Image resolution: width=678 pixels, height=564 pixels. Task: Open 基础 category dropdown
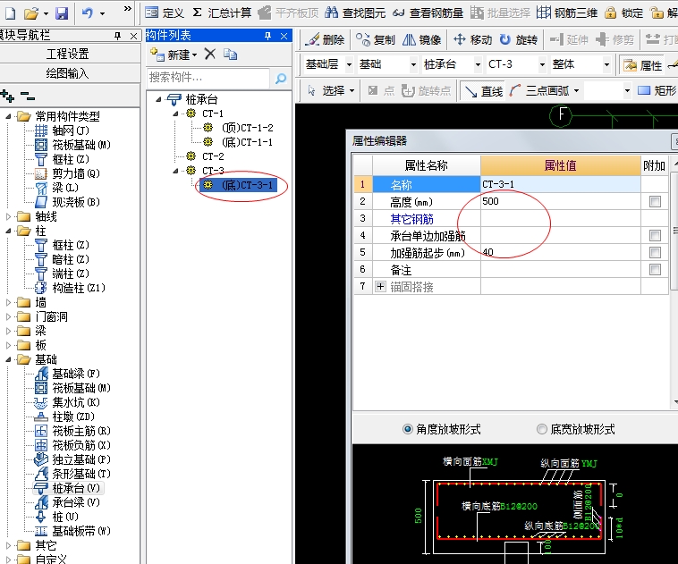click(x=413, y=65)
